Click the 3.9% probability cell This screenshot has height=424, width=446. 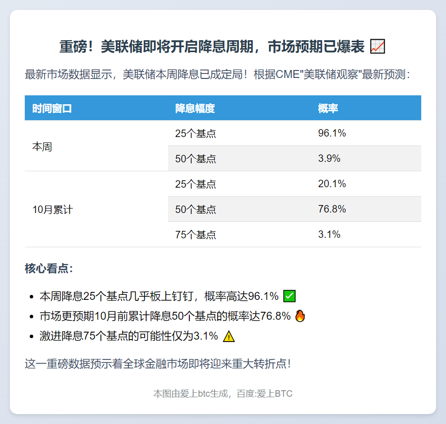point(329,159)
